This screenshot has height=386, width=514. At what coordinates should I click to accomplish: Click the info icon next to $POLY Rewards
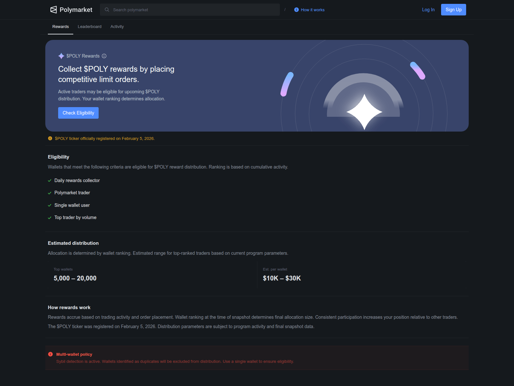[104, 56]
